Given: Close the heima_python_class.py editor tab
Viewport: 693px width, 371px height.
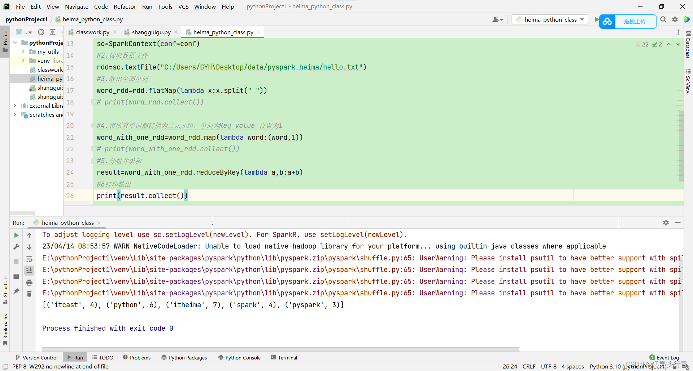Looking at the screenshot, I should [x=258, y=32].
